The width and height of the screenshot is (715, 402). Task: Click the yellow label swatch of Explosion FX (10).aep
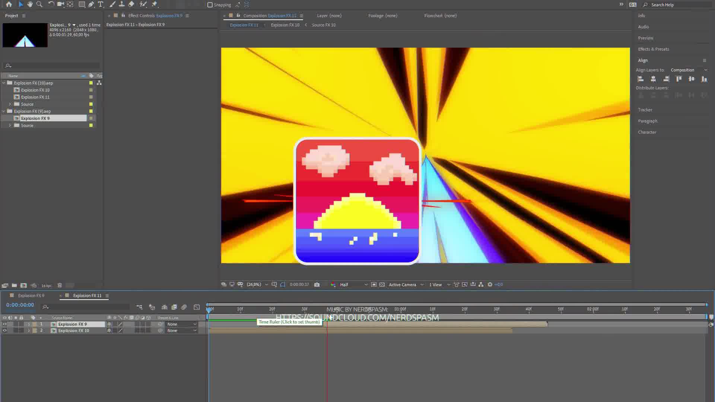(91, 83)
